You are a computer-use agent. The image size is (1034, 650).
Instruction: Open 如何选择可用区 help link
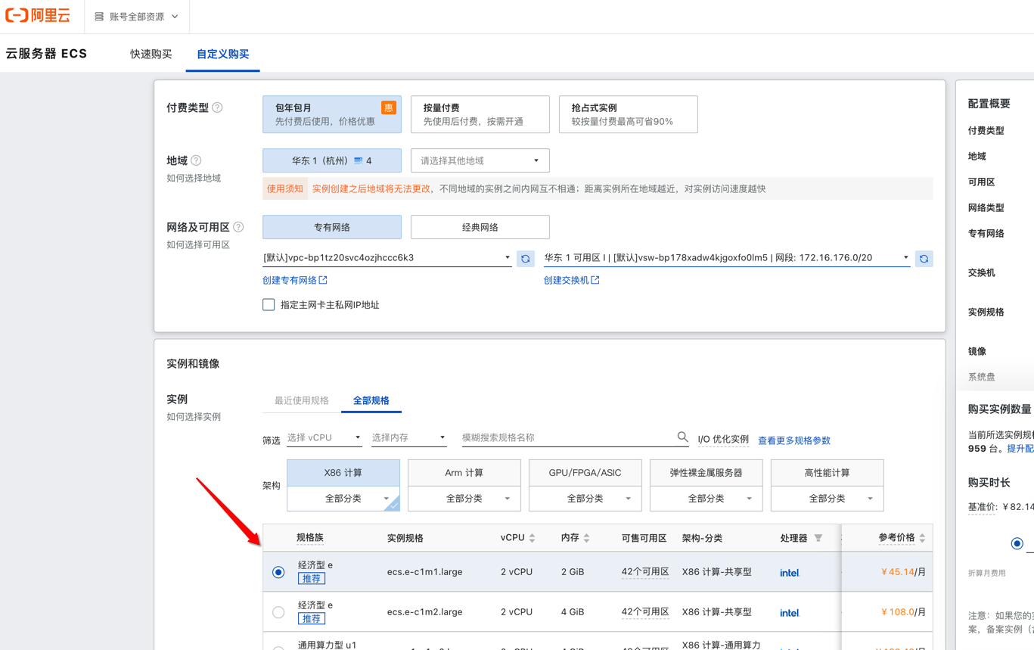click(198, 244)
